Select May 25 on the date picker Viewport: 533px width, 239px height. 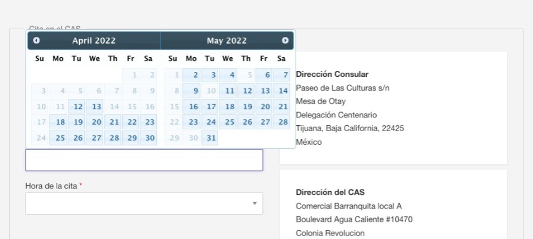[228, 122]
